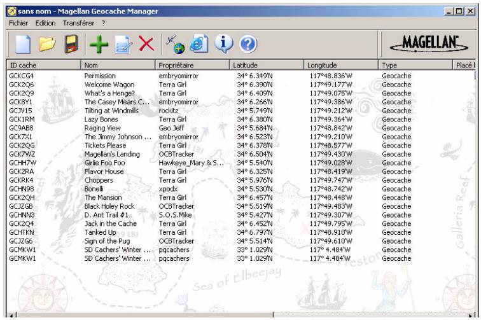The image size is (481, 320).
Task: Click latitude 34° 6.797'N
Action: (x=254, y=232)
